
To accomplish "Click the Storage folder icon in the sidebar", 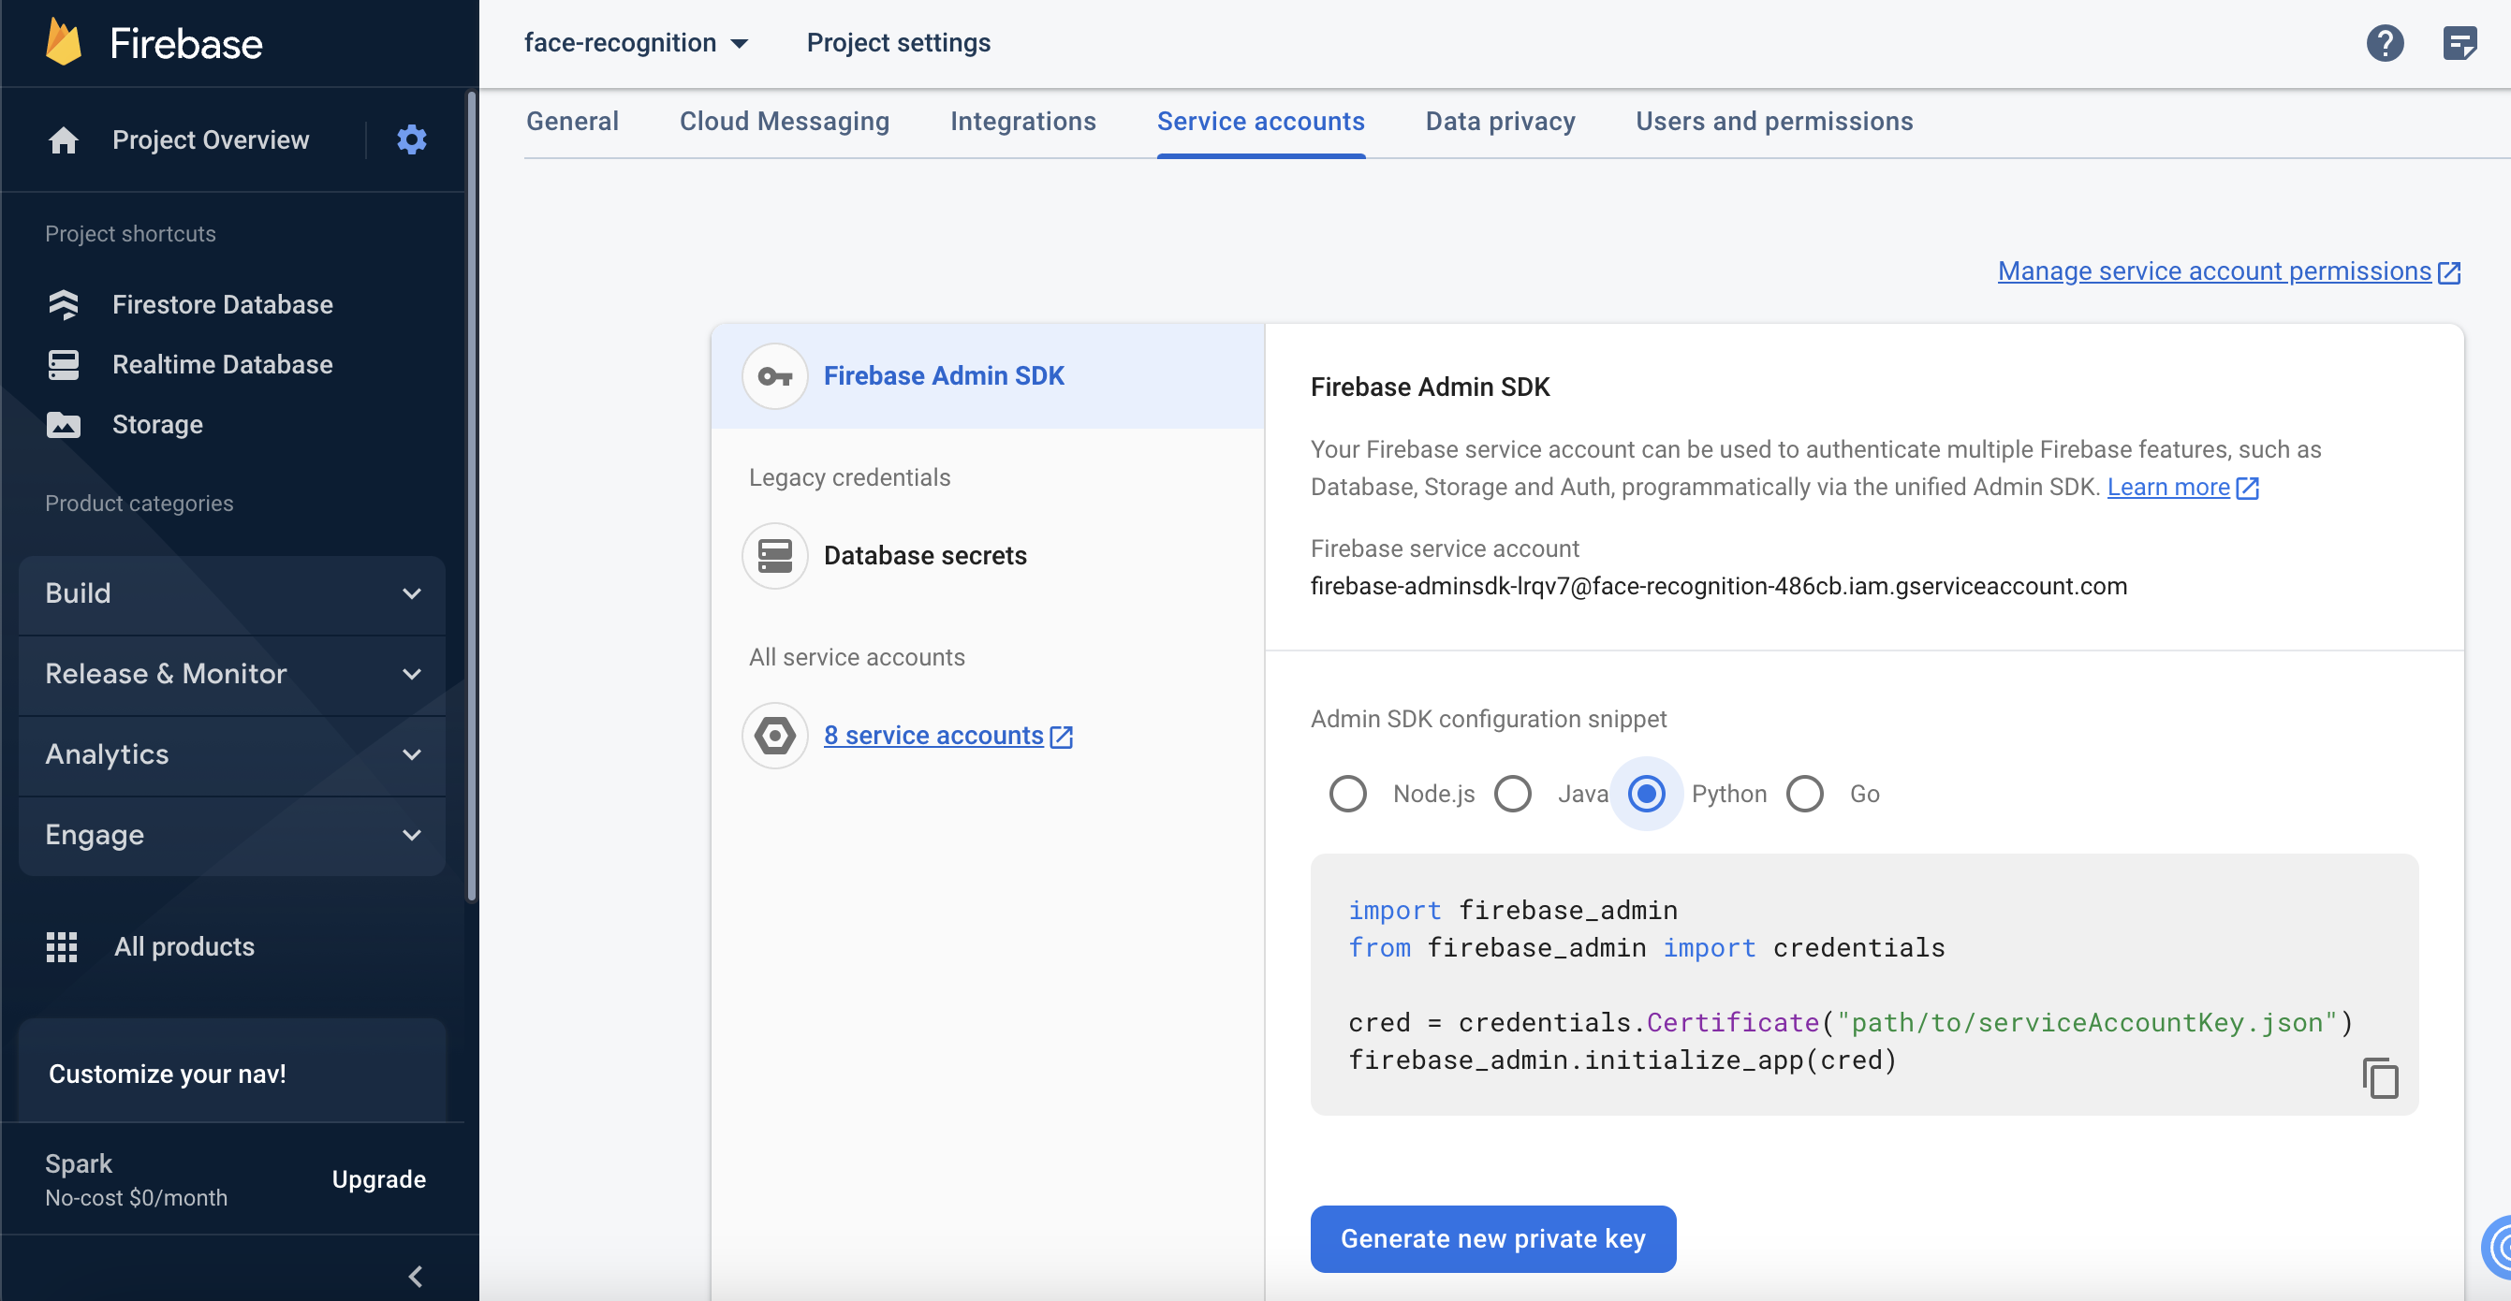I will pyautogui.click(x=64, y=425).
